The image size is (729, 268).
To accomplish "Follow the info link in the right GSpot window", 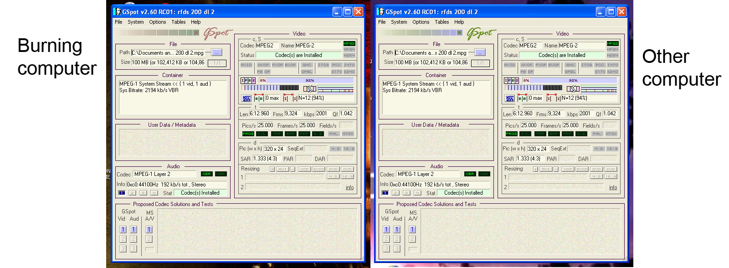I will pyautogui.click(x=613, y=187).
